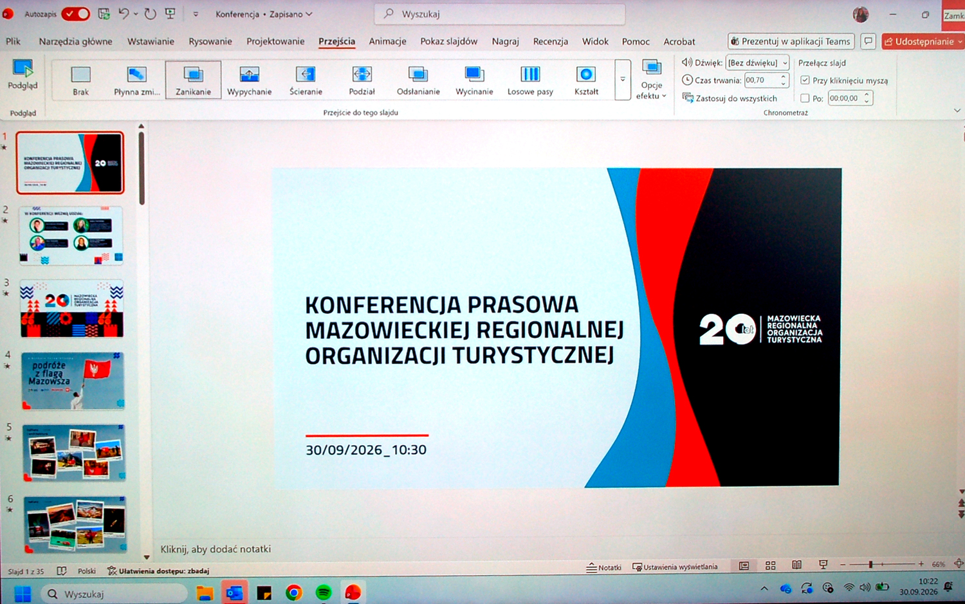Click the notes area Kliknij, aby dodać notatki
Image resolution: width=965 pixels, height=604 pixels.
[216, 549]
